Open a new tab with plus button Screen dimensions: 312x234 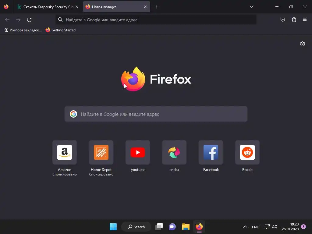coord(157,7)
